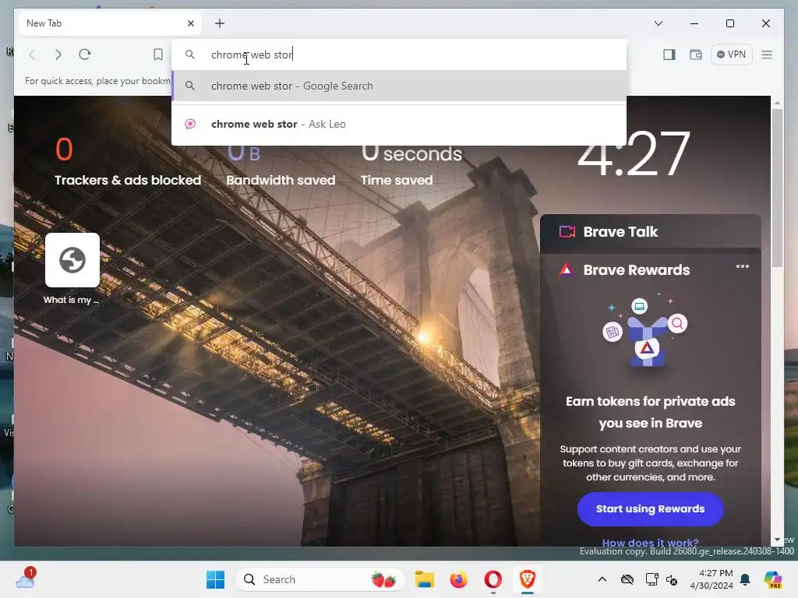Open Brave Rewards options three dots
The width and height of the screenshot is (798, 598).
click(743, 266)
